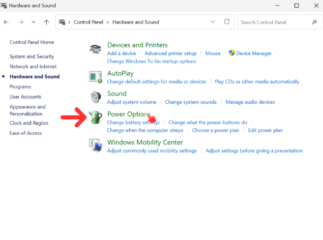
Task: Refresh the Control Panel view
Action: (x=227, y=22)
